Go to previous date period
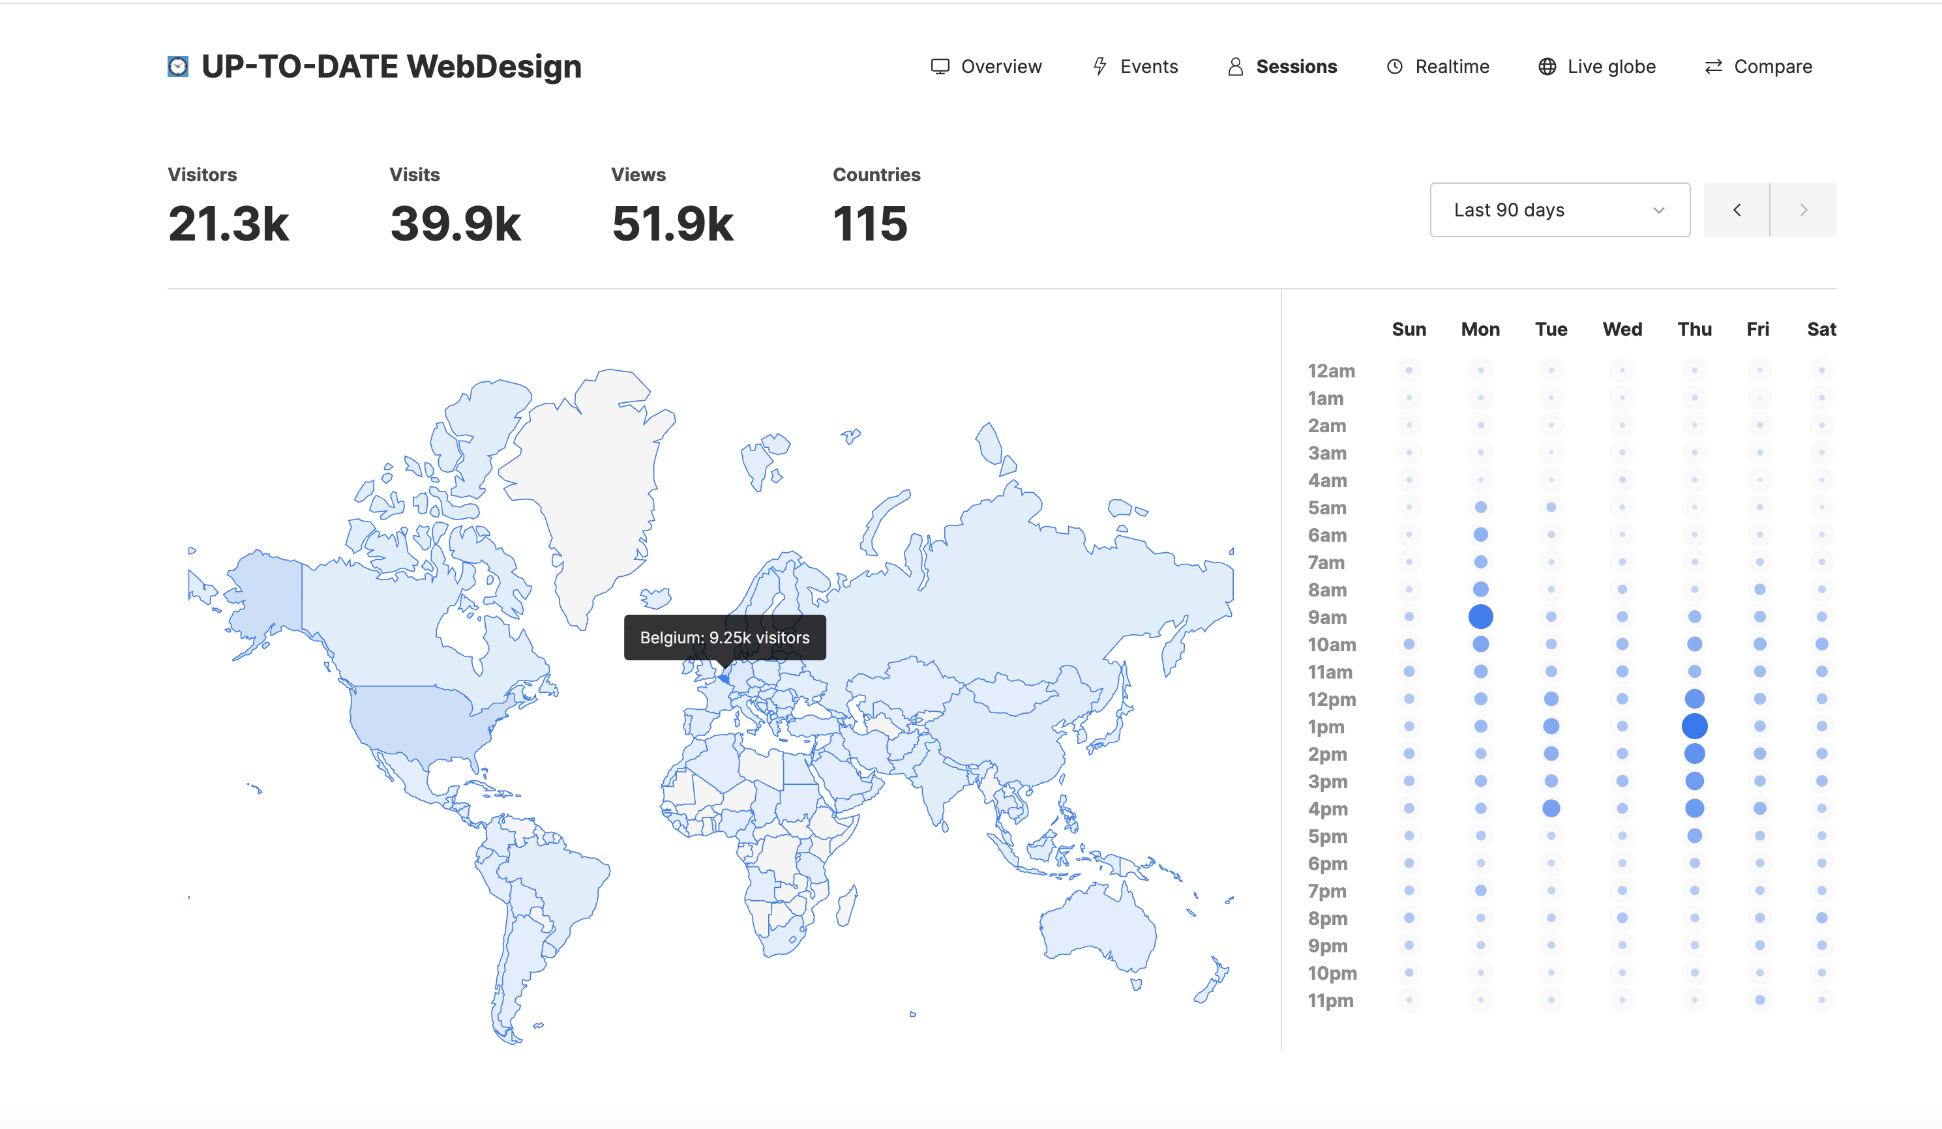Screen dimensions: 1942x1129 [1737, 209]
